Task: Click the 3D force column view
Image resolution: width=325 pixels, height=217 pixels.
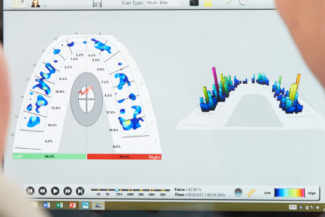Action: (251, 98)
